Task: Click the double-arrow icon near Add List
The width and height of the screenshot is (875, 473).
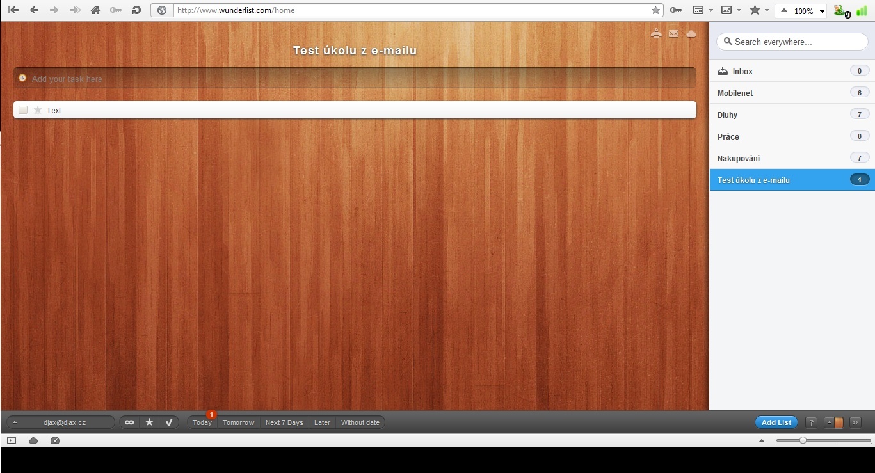Action: click(855, 422)
